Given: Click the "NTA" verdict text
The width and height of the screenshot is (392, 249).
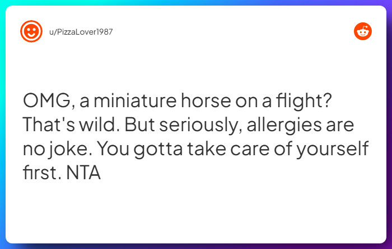Looking at the screenshot, I should pos(83,173).
